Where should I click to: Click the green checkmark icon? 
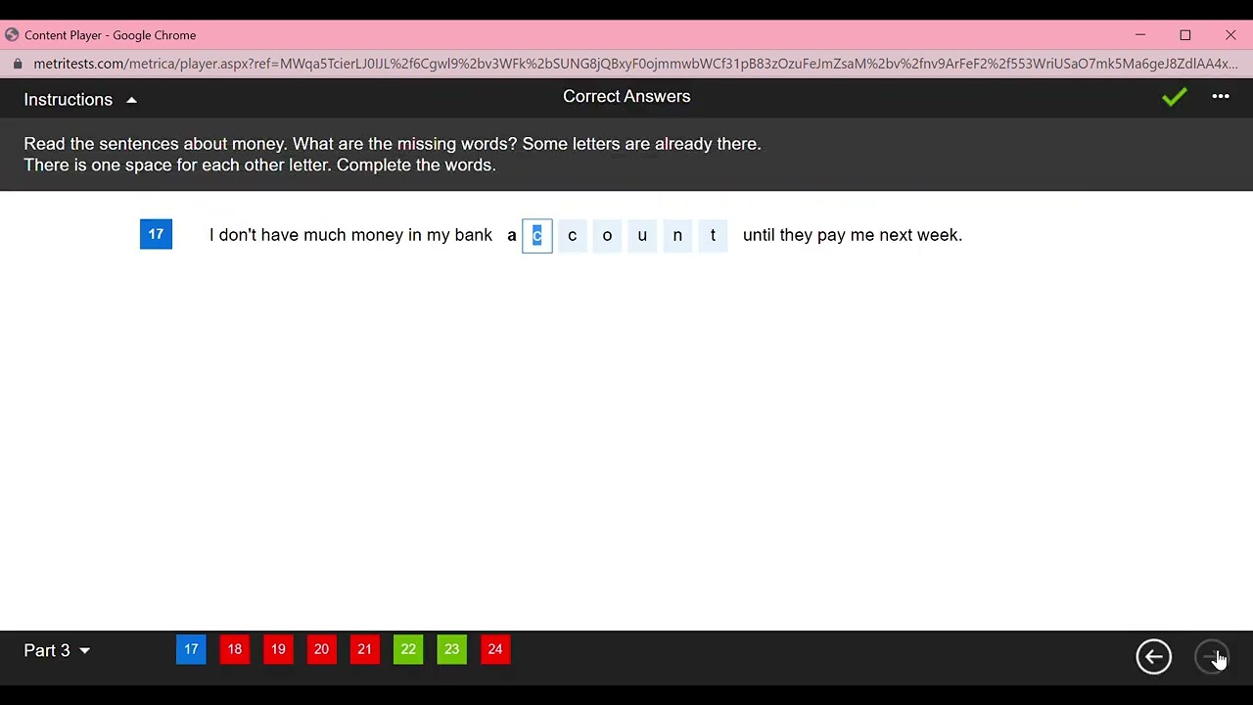[x=1174, y=97]
